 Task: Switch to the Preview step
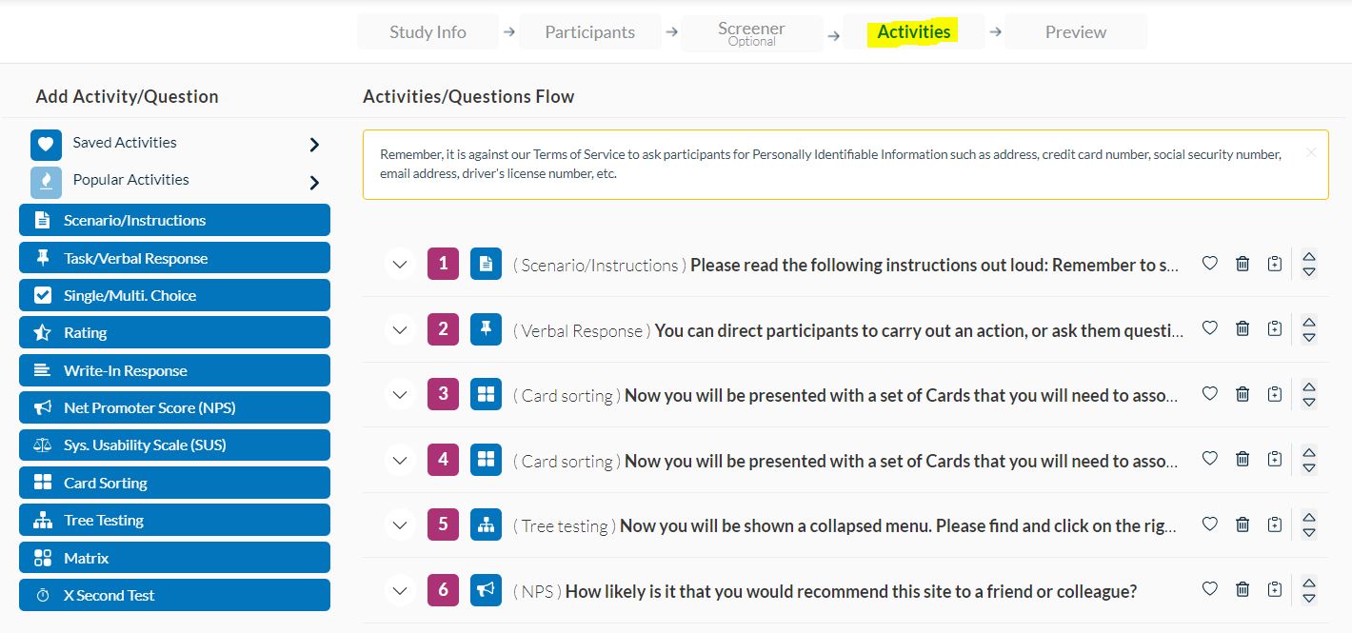point(1076,31)
